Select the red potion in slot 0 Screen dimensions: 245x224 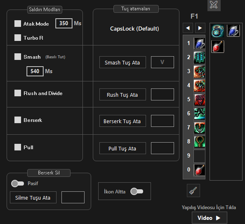pos(199,170)
